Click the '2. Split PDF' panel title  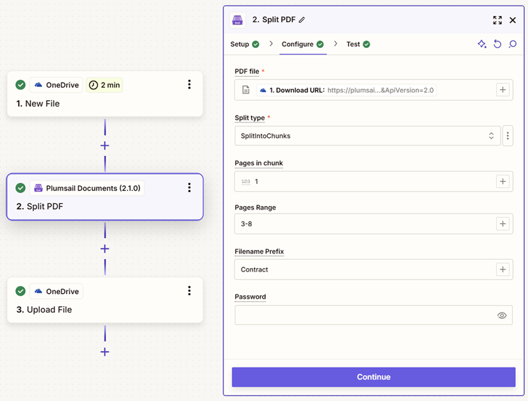[x=274, y=19]
